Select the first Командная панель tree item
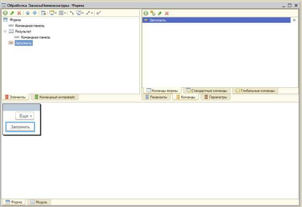The height and width of the screenshot is (207, 302). pos(30,26)
